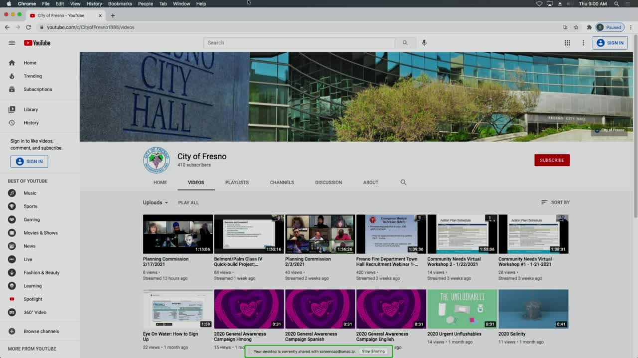Image resolution: width=638 pixels, height=358 pixels.
Task: Click Play All link
Action: coord(188,202)
